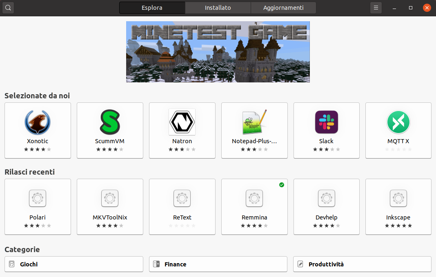Select the Esplora tab
The image size is (436, 277).
click(152, 8)
